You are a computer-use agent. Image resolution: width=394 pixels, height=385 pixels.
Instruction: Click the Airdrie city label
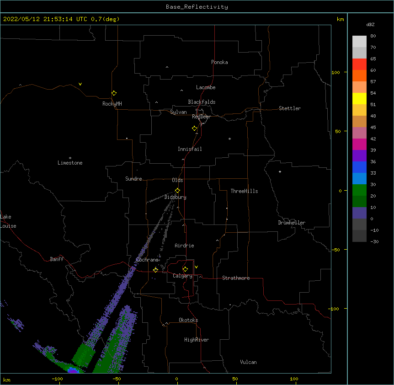[x=185, y=246]
